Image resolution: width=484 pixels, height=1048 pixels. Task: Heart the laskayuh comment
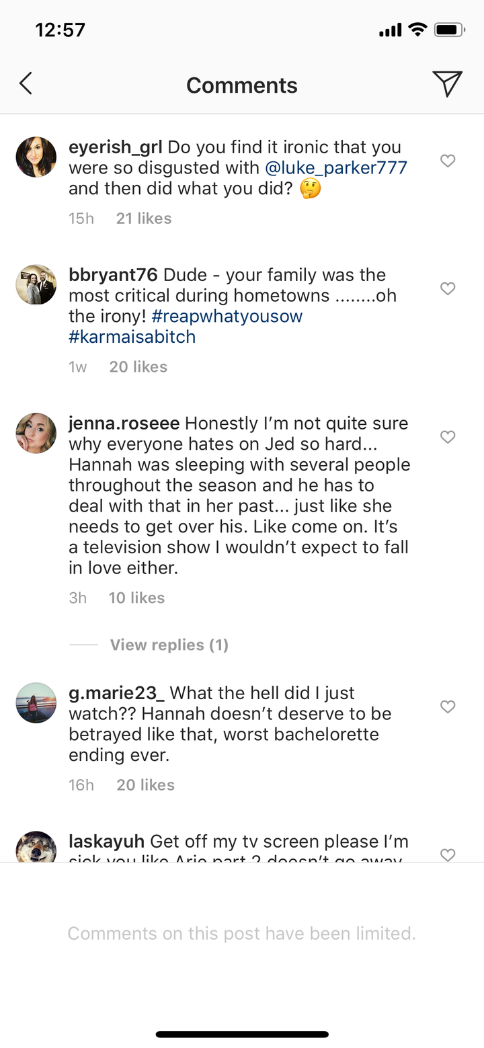[448, 854]
